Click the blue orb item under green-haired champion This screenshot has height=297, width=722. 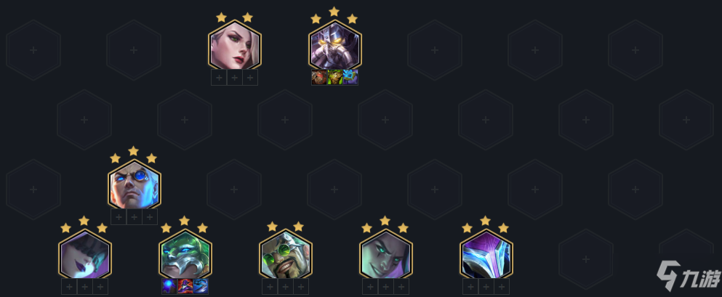(169, 286)
